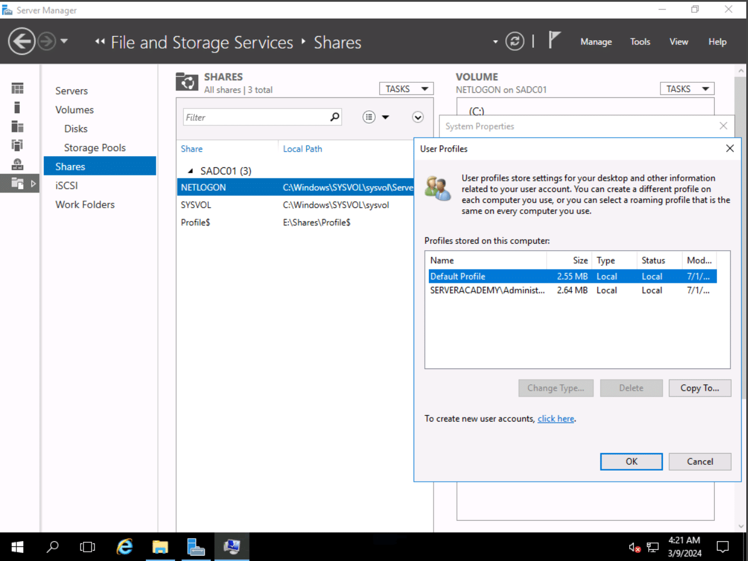Collapse the SADC01 group
Image resolution: width=748 pixels, height=561 pixels.
(x=190, y=171)
